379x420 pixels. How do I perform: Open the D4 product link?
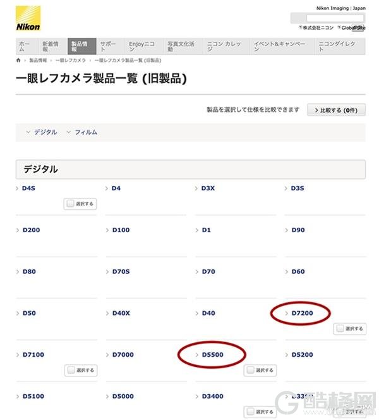pos(116,188)
